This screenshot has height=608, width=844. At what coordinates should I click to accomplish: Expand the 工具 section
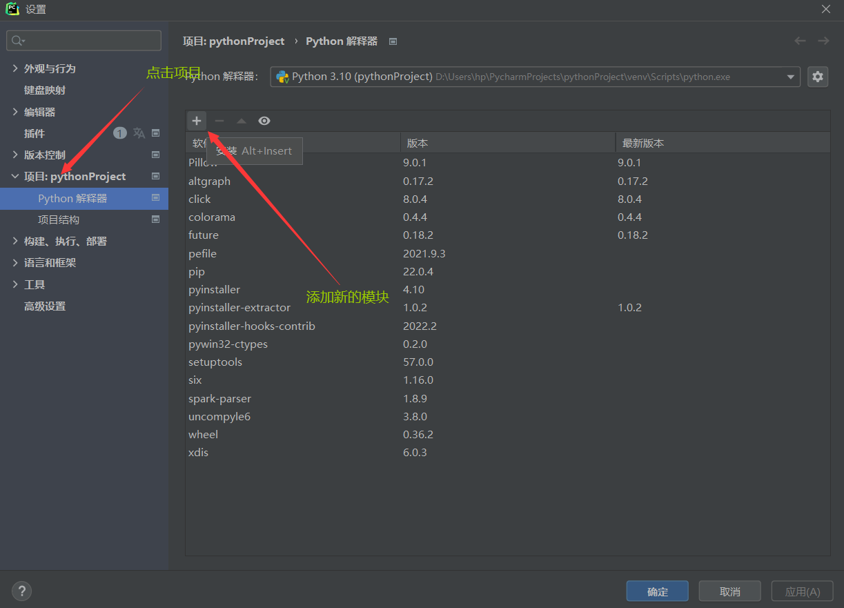(16, 284)
